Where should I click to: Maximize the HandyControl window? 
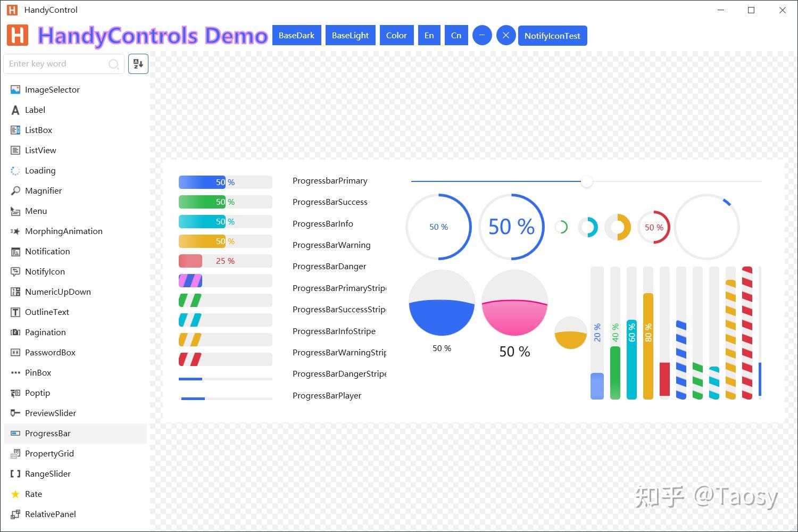point(751,10)
